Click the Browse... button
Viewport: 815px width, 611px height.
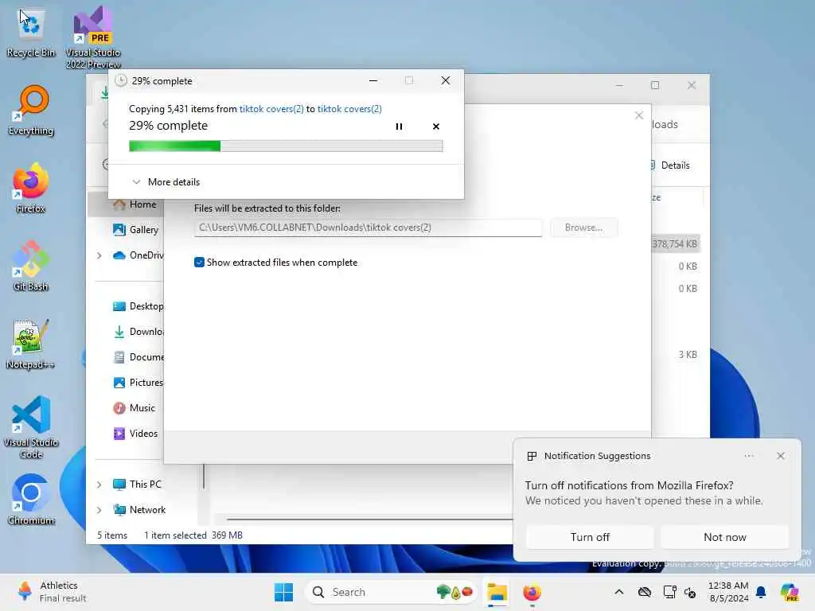583,228
